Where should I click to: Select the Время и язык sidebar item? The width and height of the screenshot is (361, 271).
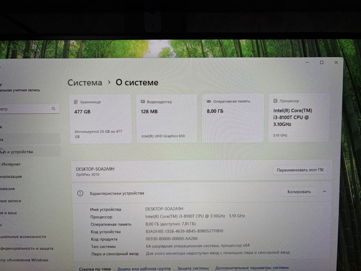(30, 213)
